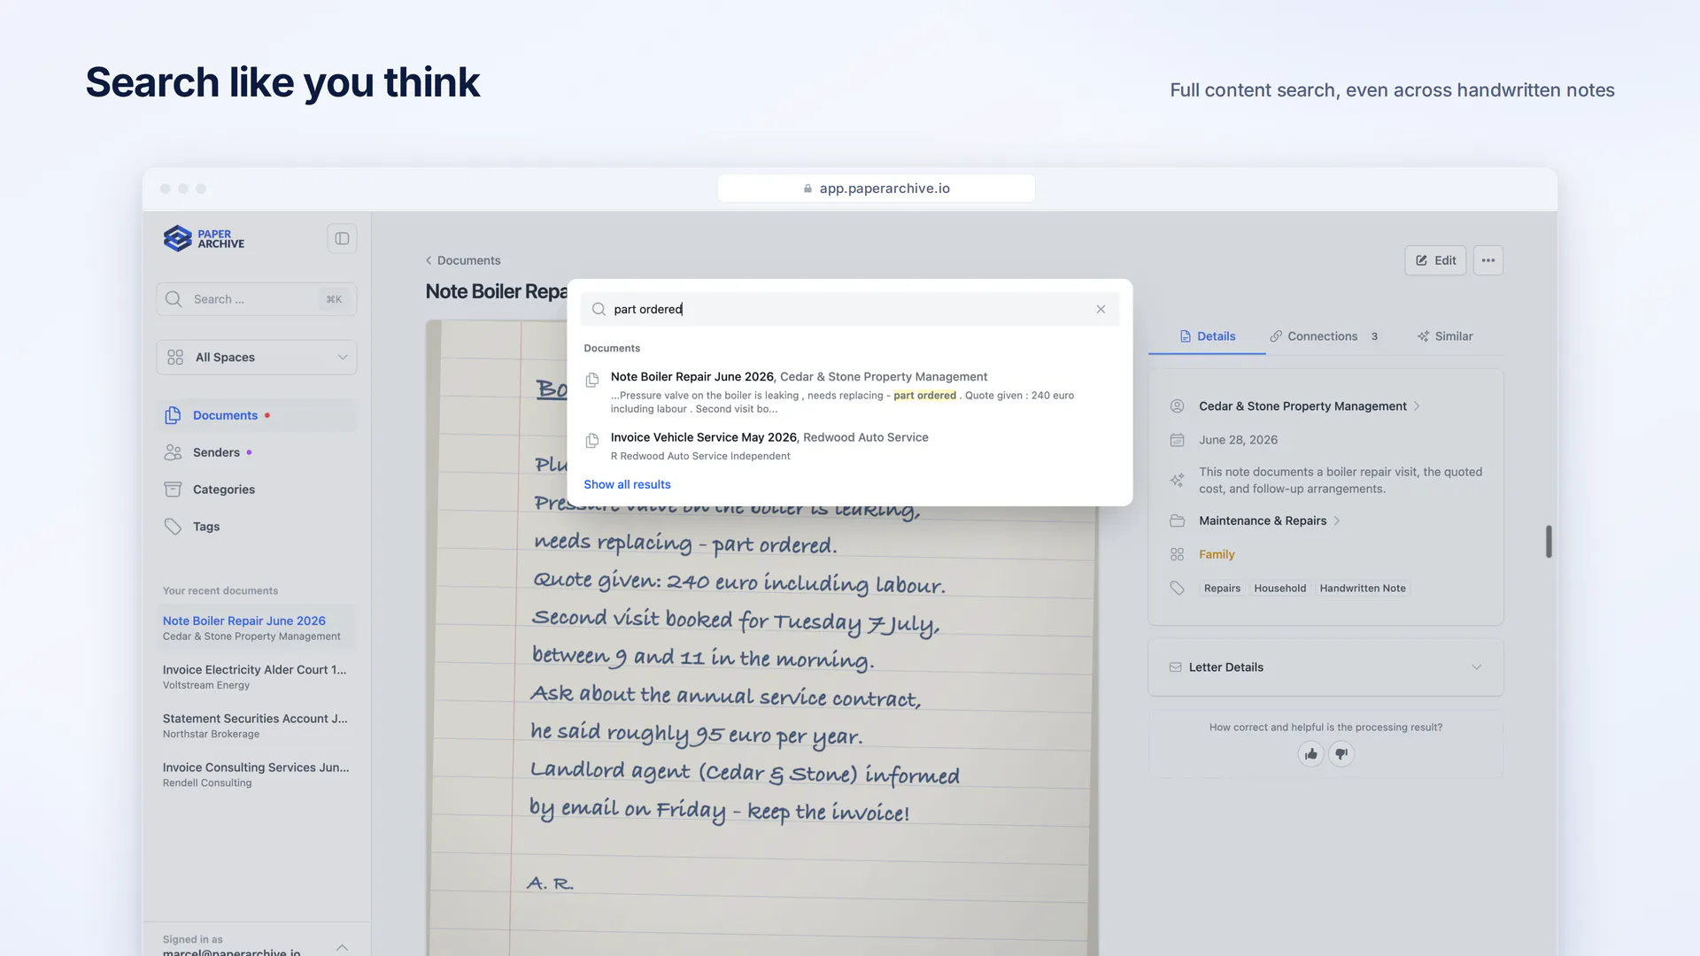Viewport: 1700px width, 956px height.
Task: Click the Handwritten Note tag
Action: tap(1363, 588)
